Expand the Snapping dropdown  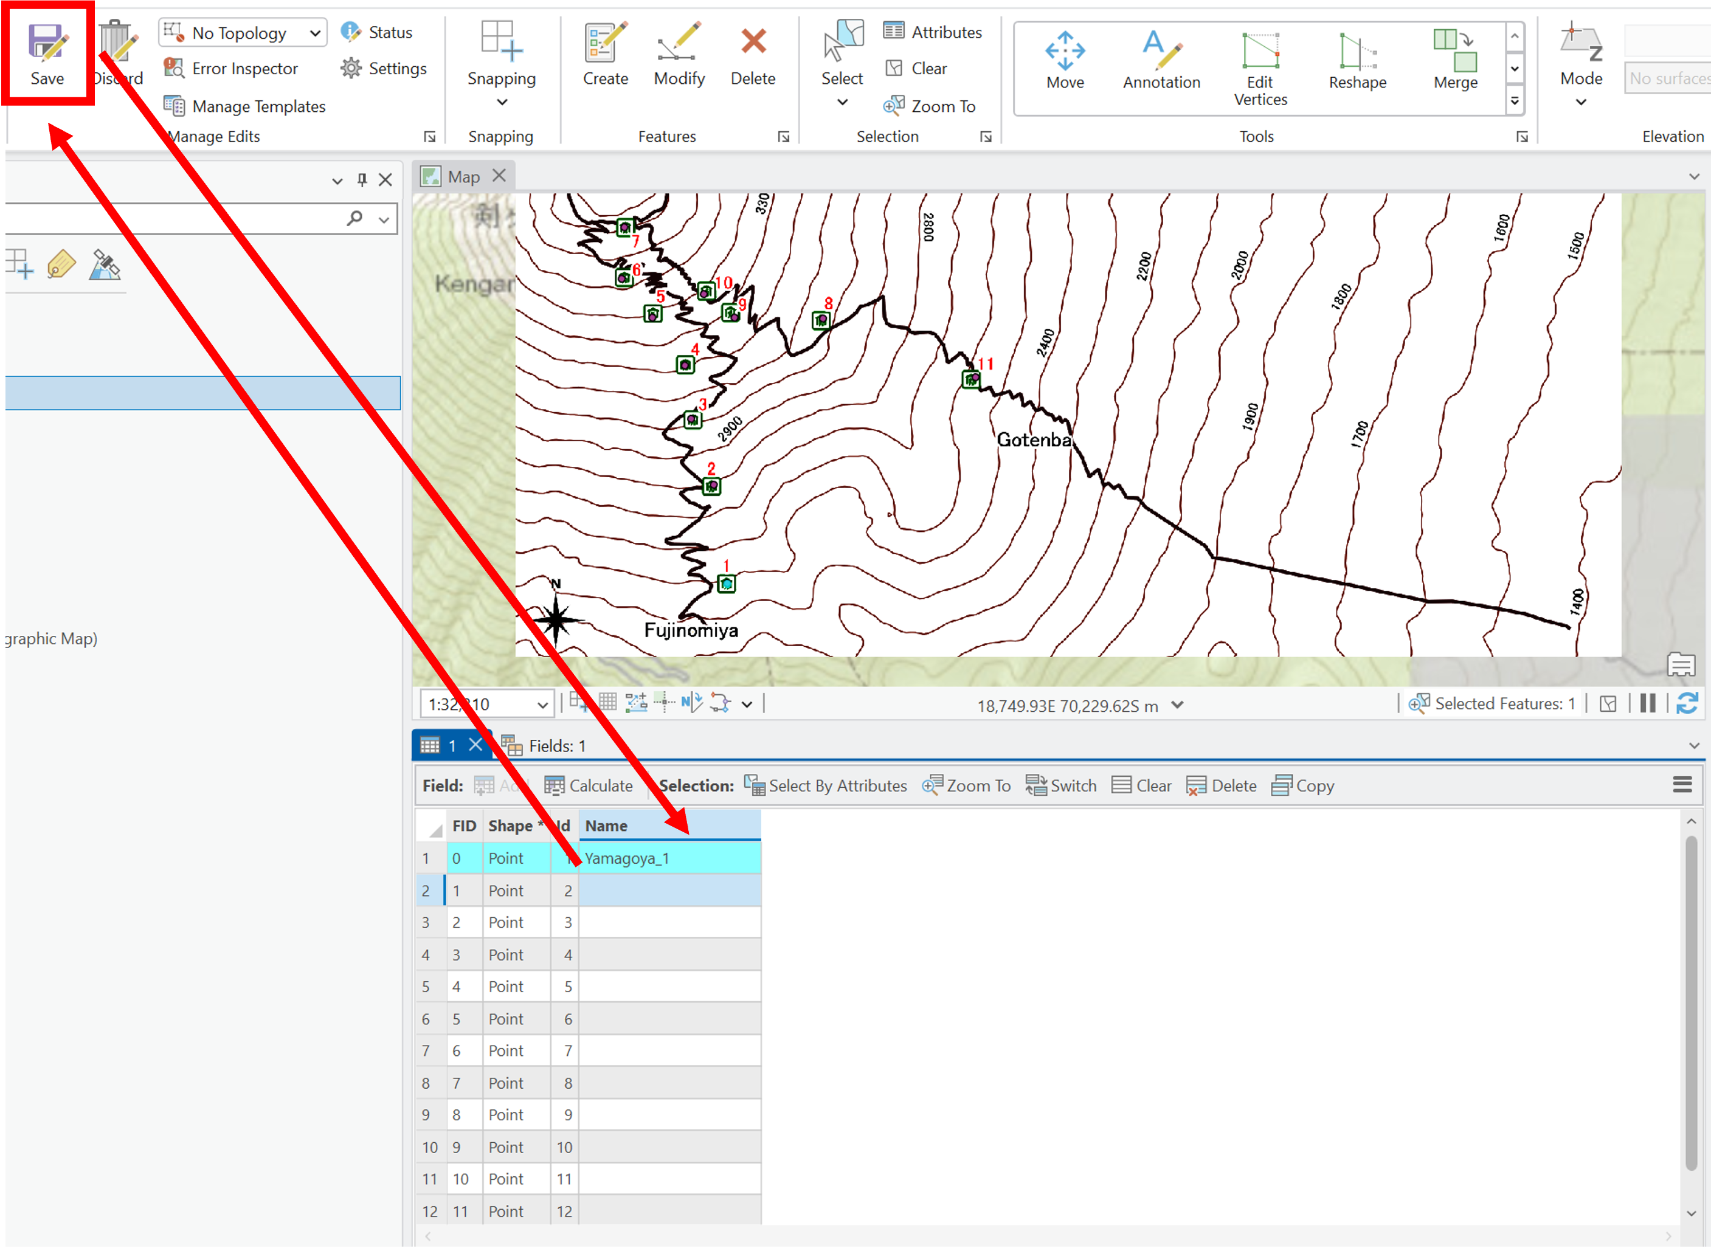click(x=502, y=102)
